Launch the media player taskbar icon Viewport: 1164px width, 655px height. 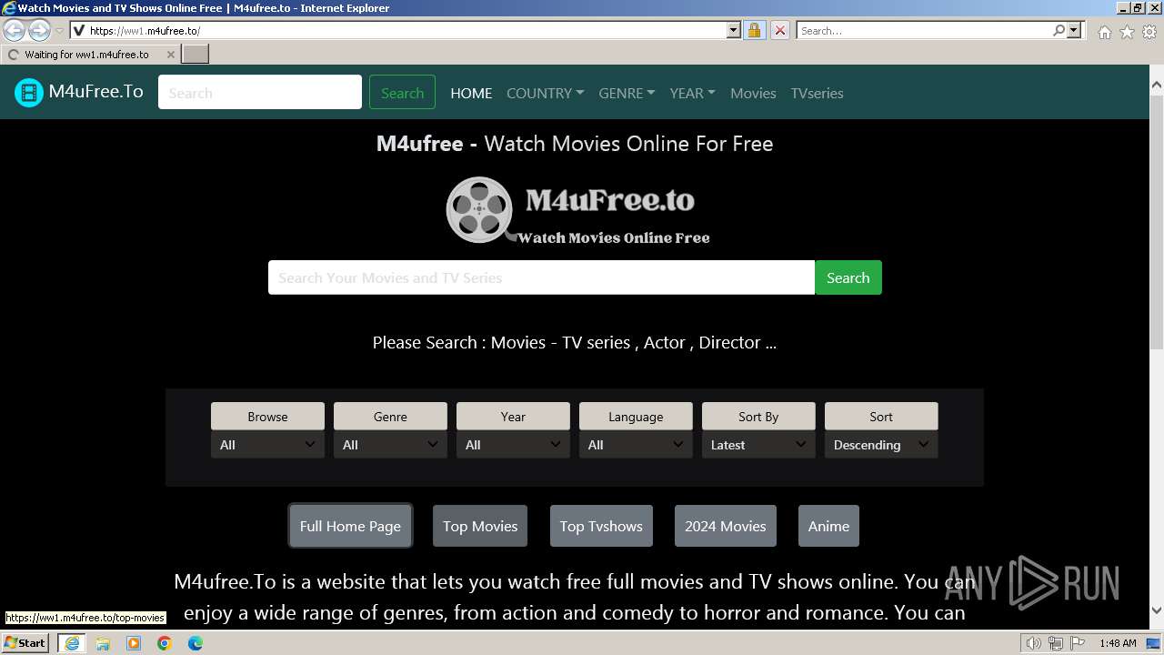[x=134, y=643]
